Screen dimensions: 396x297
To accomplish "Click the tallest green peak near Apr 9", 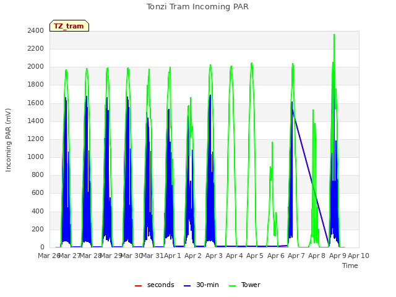I will click(334, 35).
